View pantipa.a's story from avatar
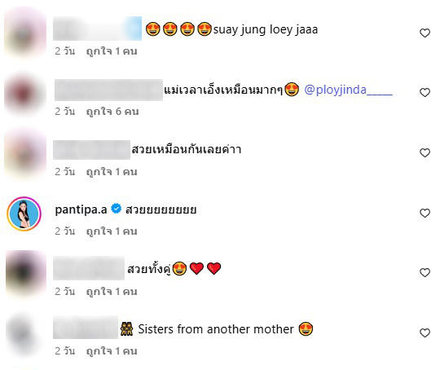Screen dimensions: 440x370 coord(24,214)
